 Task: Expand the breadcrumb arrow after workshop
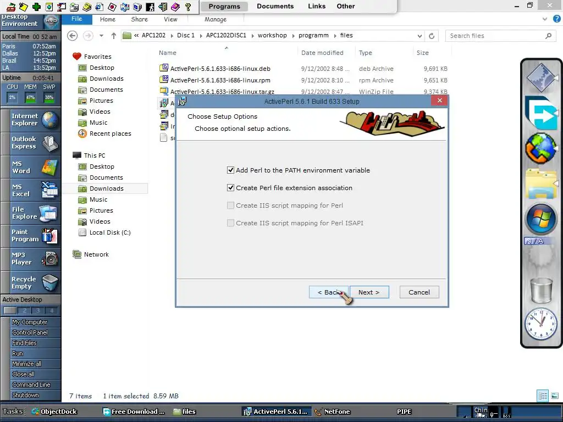click(293, 36)
